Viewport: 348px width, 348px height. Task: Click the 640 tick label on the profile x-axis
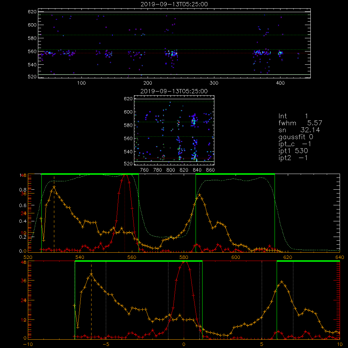point(340,257)
